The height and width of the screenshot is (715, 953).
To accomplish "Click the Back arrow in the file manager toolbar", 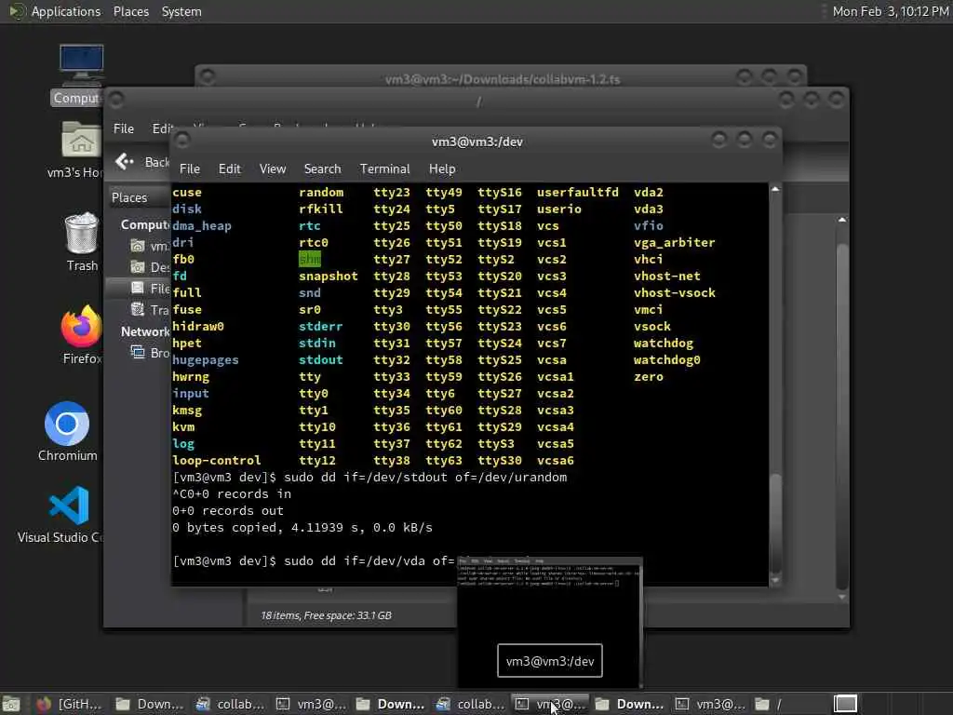I will click(125, 162).
